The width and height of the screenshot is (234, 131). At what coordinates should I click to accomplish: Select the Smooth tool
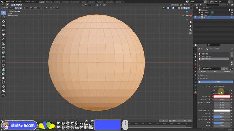[3, 78]
